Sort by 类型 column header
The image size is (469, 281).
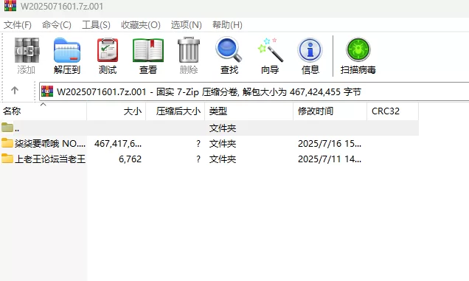[249, 111]
